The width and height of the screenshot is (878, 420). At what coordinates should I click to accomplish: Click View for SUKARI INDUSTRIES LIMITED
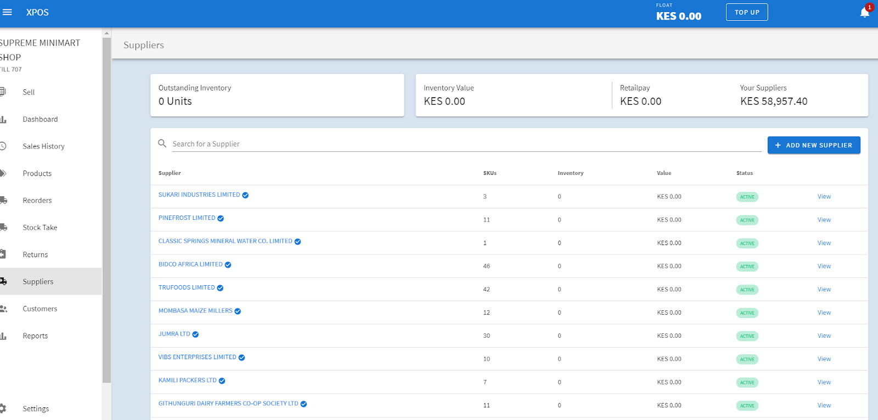point(824,196)
